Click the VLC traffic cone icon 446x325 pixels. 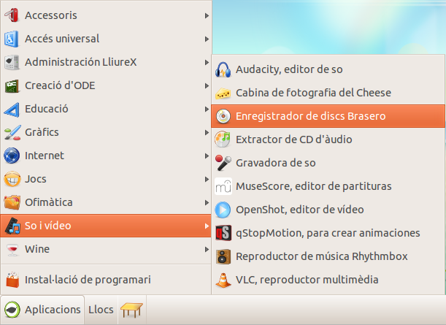223,280
